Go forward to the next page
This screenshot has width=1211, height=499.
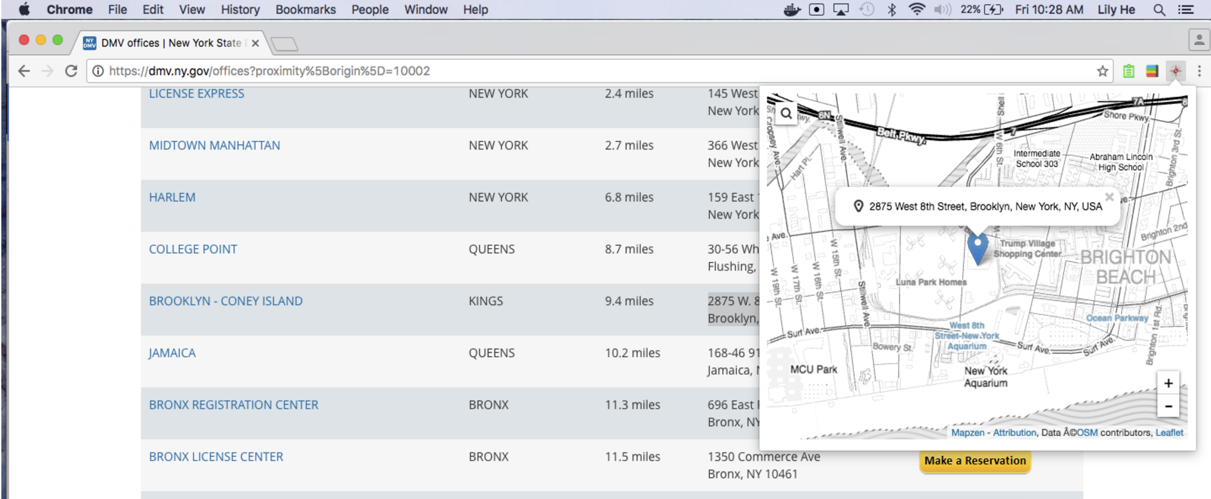point(47,71)
